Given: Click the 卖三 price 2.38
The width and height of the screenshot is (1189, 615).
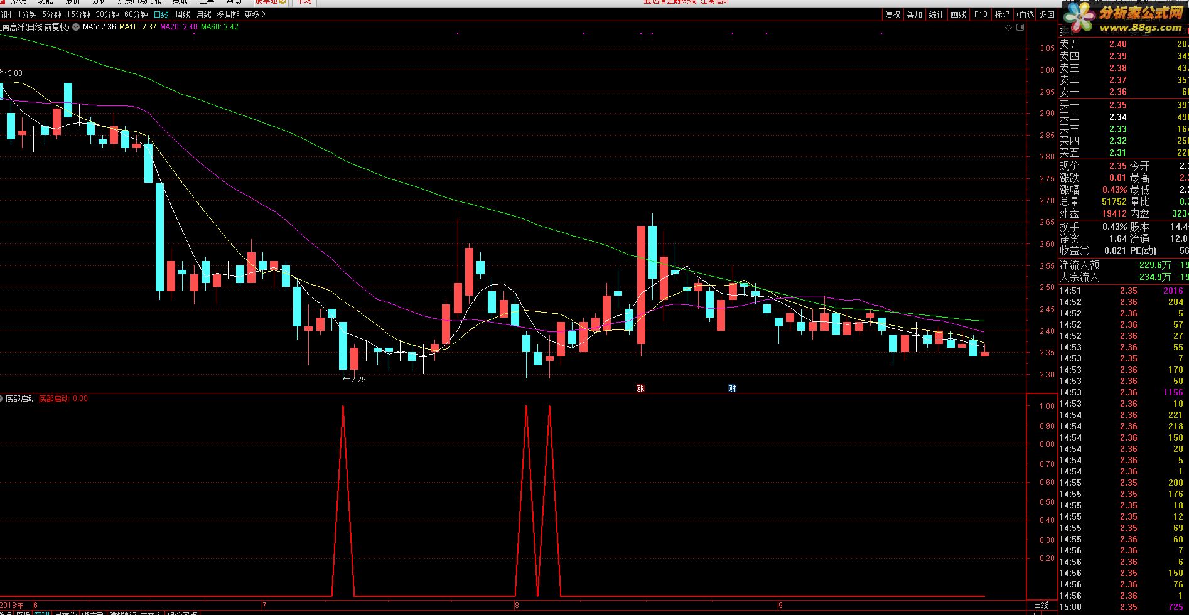Looking at the screenshot, I should (1117, 68).
